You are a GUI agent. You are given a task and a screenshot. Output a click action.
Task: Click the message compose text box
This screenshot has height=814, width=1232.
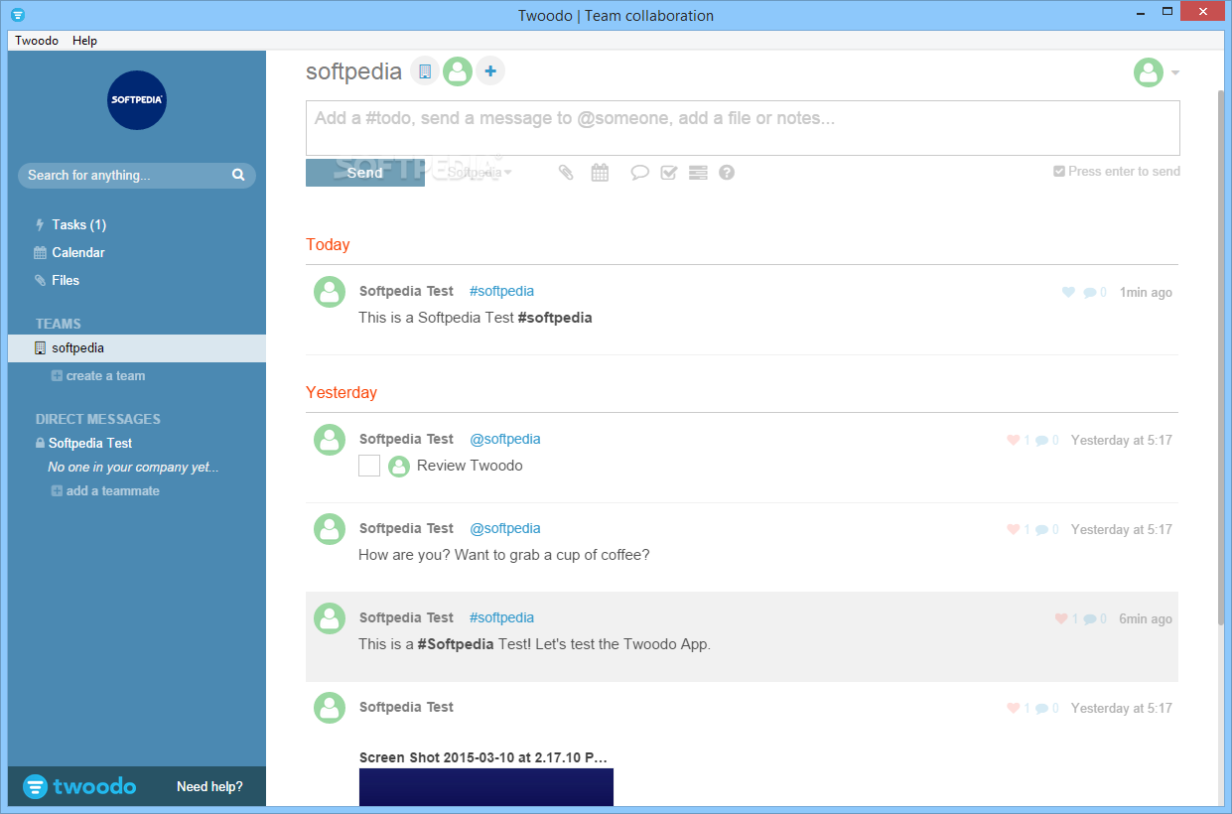(743, 128)
